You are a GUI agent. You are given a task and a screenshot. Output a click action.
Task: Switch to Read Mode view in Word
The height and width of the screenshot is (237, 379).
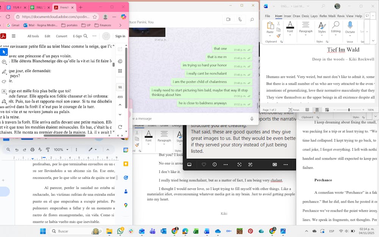(x=307, y=110)
